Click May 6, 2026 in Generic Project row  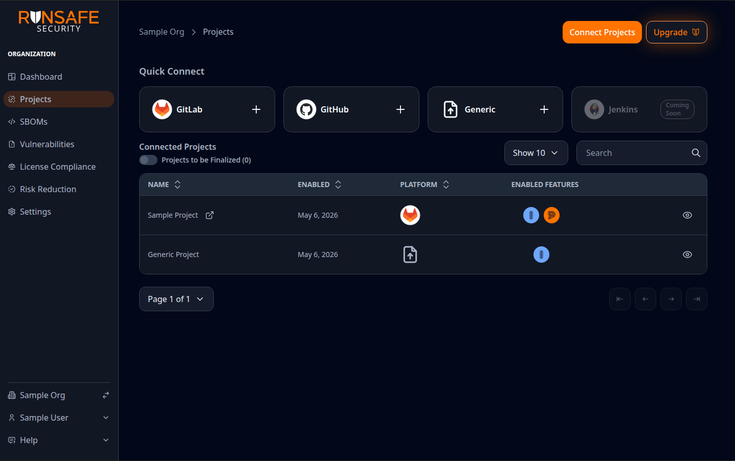click(x=318, y=255)
